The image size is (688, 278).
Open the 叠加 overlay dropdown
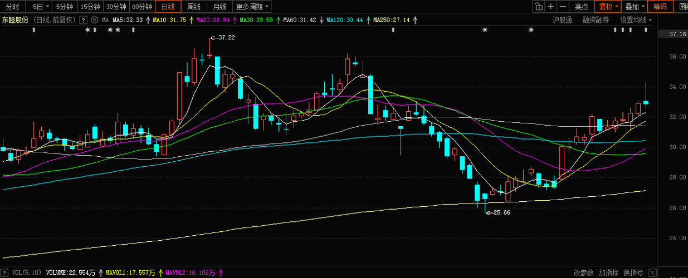[635, 7]
